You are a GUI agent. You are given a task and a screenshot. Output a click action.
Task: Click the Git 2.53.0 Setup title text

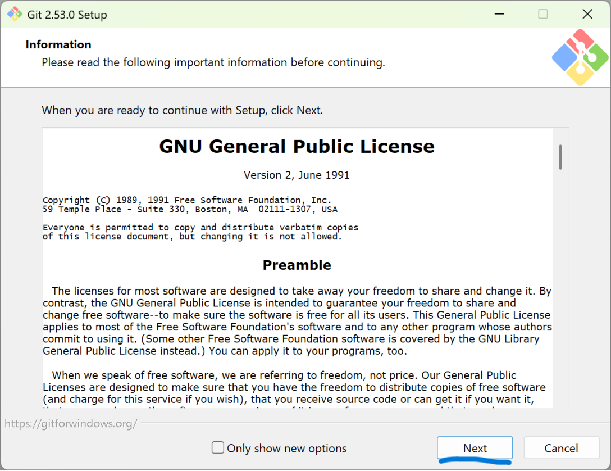tap(67, 15)
